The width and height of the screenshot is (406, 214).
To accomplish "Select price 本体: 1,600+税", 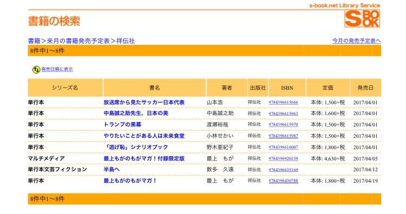I will click(328, 113).
